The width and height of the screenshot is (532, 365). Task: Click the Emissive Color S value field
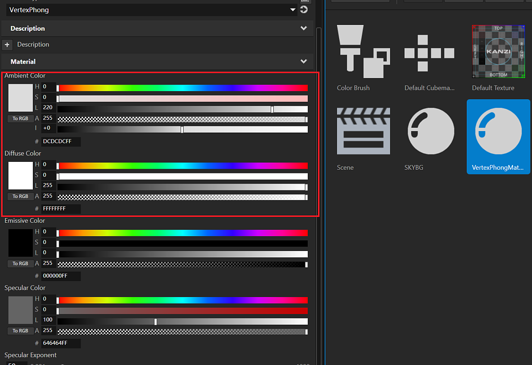point(49,242)
